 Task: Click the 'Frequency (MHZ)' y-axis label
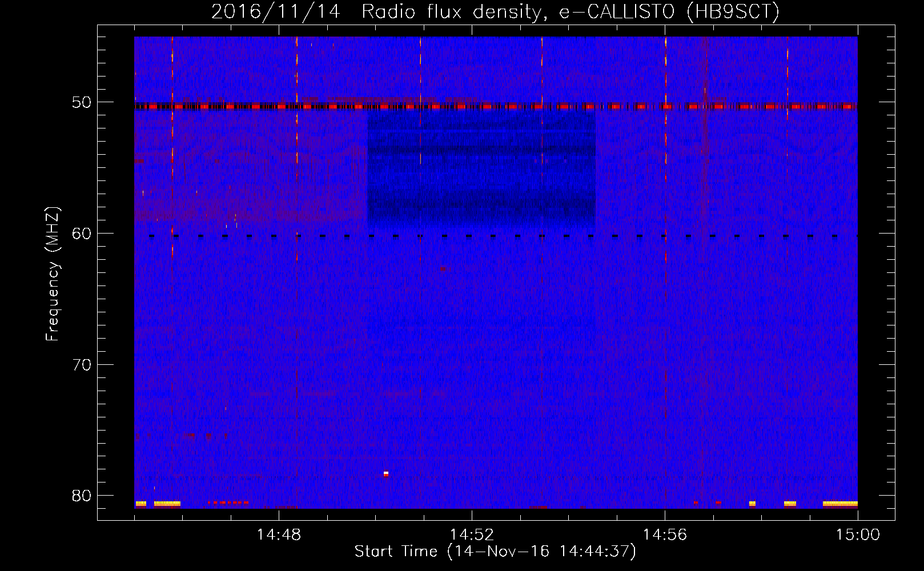point(53,274)
